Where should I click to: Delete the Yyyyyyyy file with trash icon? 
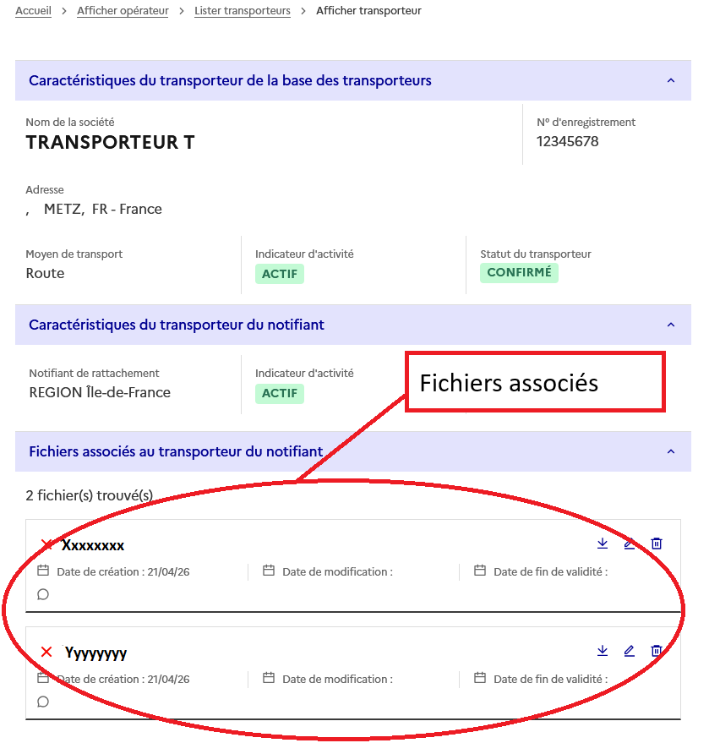coord(656,651)
